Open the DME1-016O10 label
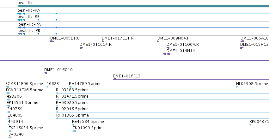This screenshot has height=139, width=269. pos(58,70)
